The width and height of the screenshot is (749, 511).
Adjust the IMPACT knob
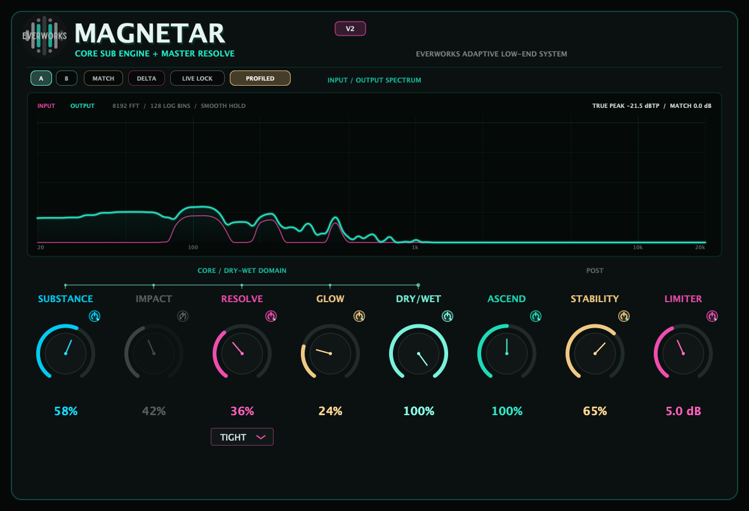point(154,353)
